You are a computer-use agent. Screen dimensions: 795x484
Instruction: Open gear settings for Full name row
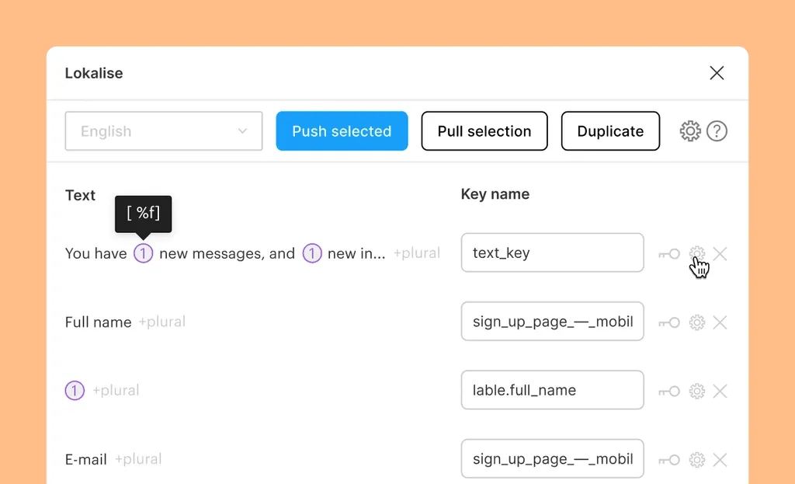697,322
